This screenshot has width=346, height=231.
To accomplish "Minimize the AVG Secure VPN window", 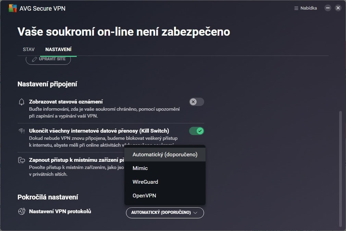I will click(328, 8).
